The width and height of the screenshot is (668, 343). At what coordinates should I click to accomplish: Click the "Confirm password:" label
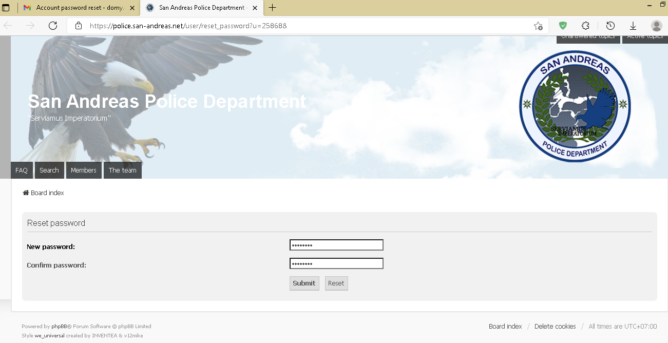56,265
